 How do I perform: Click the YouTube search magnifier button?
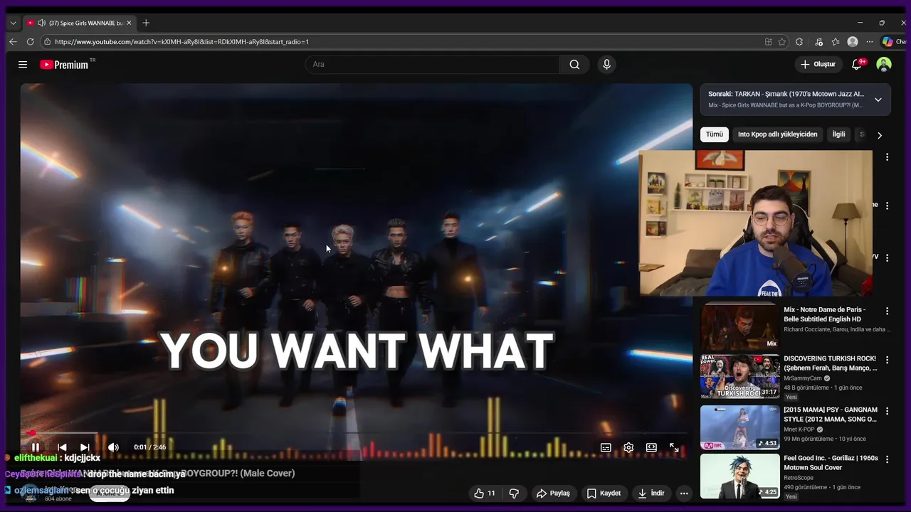click(574, 65)
